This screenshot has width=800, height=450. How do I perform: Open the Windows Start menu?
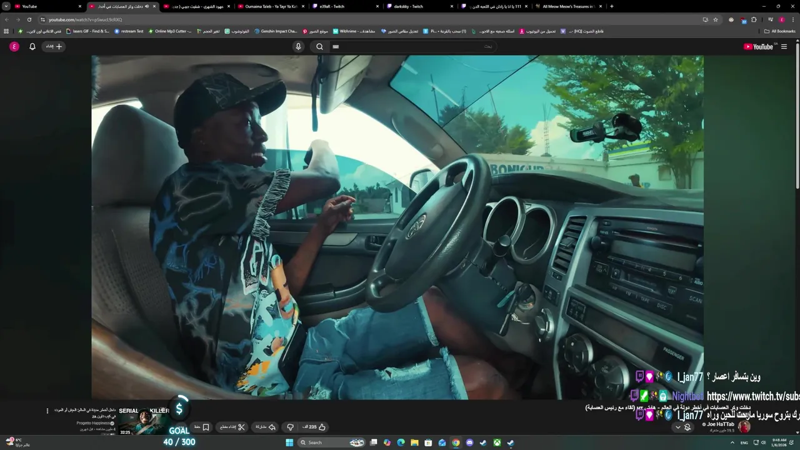click(289, 442)
